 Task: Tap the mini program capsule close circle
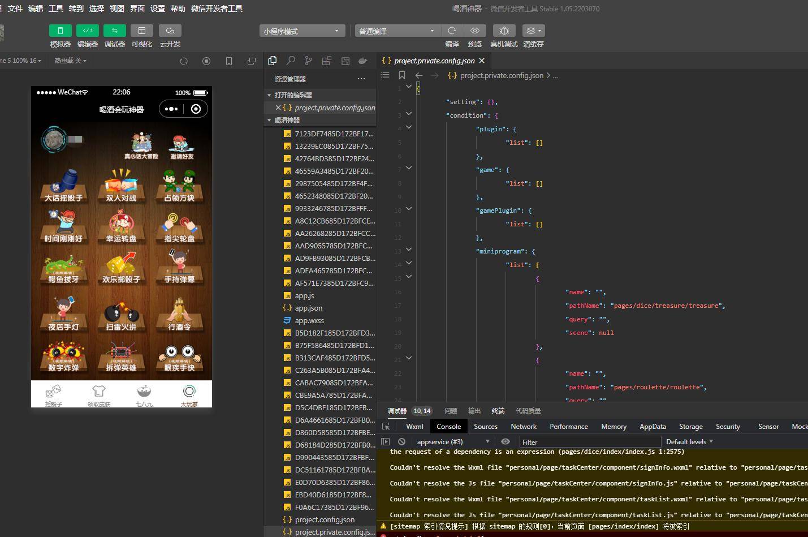pos(196,109)
